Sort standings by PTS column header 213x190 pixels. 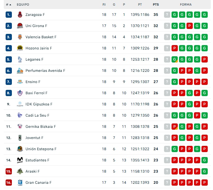156,5
